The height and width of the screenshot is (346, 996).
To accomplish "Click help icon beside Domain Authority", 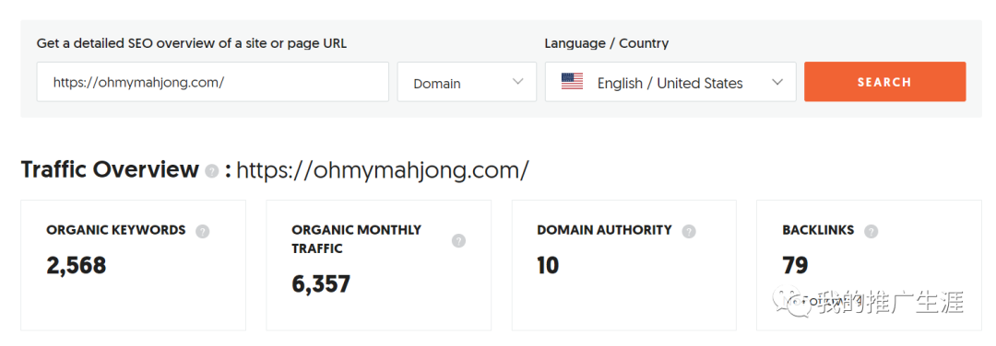I will 689,231.
